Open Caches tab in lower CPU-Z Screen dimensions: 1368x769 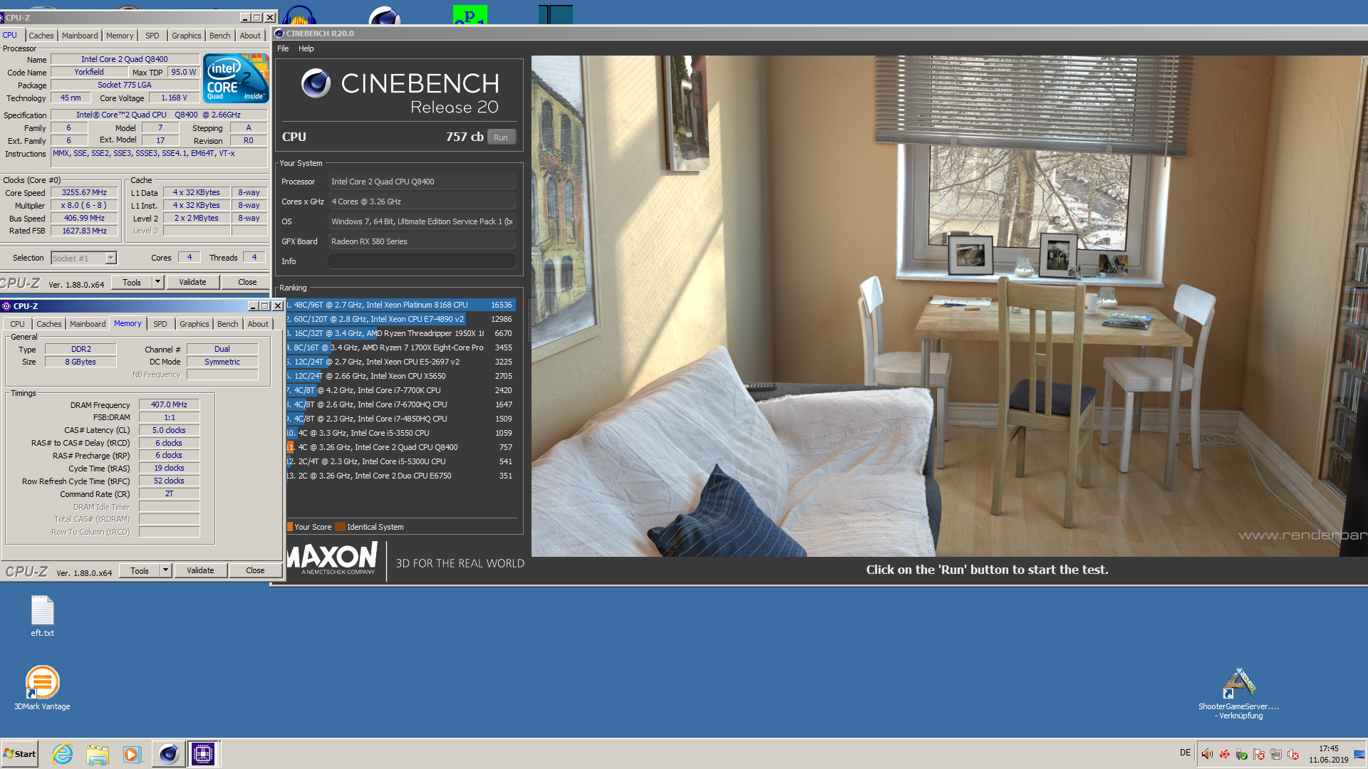(49, 324)
